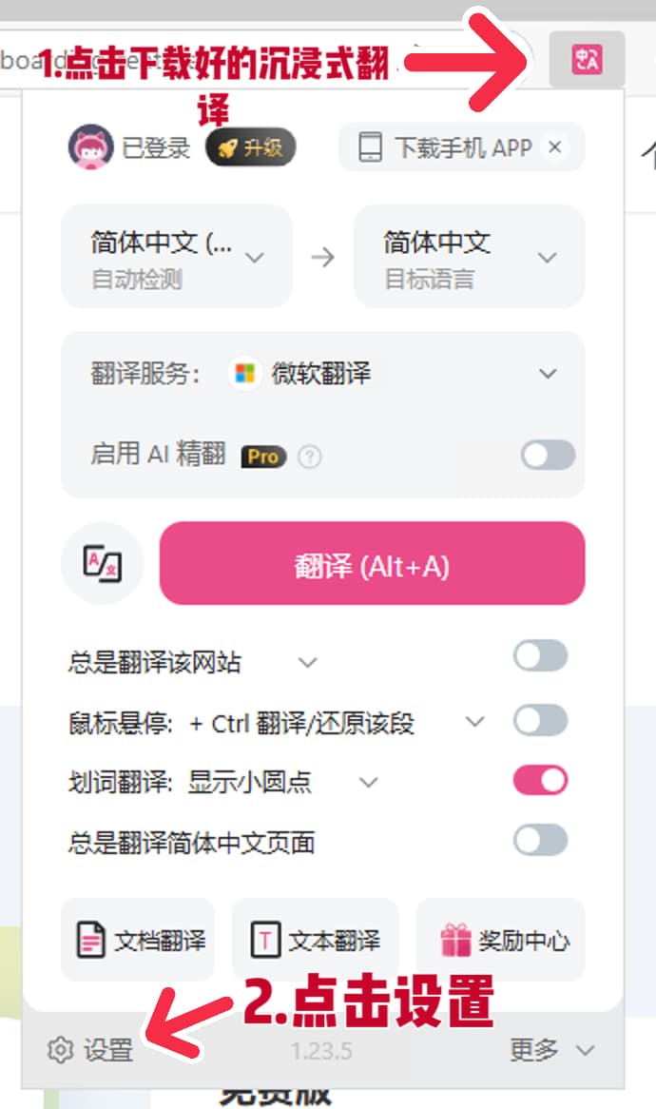This screenshot has width=656, height=1109.
Task: Open the target language dropdown
Action: [469, 257]
